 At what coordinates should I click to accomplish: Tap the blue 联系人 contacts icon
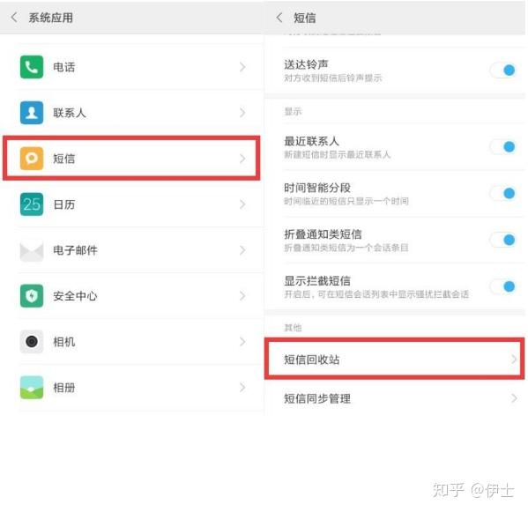[32, 113]
